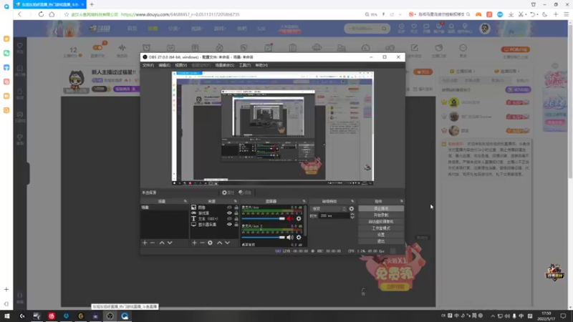Open scene transition properties gear
This screenshot has height=322, width=573.
click(352, 209)
